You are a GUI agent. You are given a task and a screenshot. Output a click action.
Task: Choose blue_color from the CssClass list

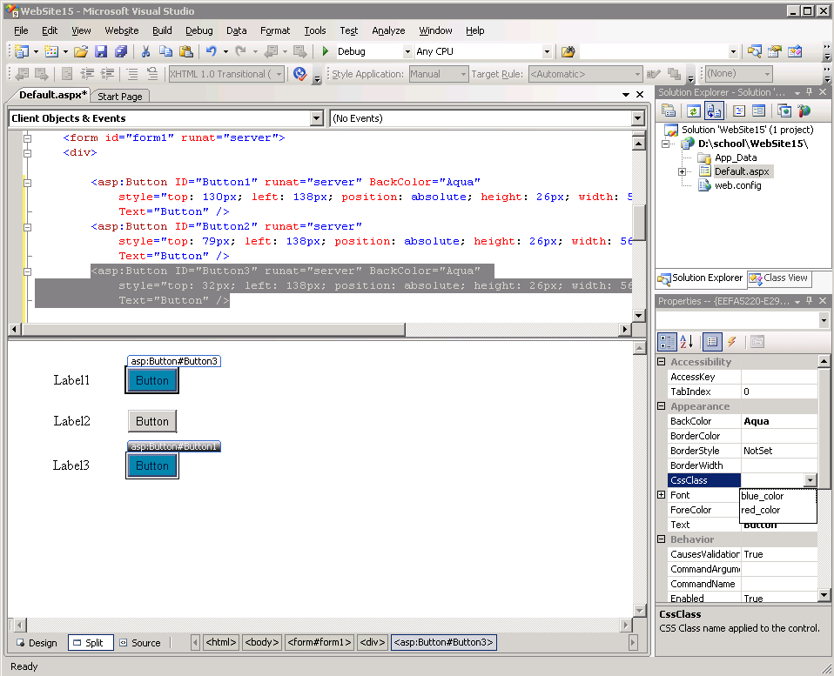click(x=763, y=496)
